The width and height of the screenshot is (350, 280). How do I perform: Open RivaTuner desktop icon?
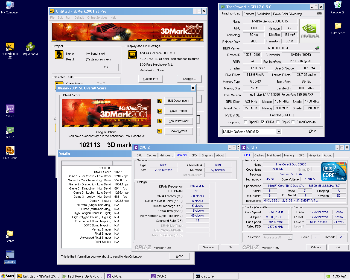point(10,153)
